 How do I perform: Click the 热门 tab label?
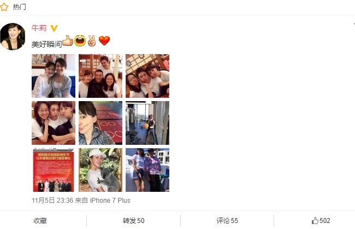coord(19,7)
